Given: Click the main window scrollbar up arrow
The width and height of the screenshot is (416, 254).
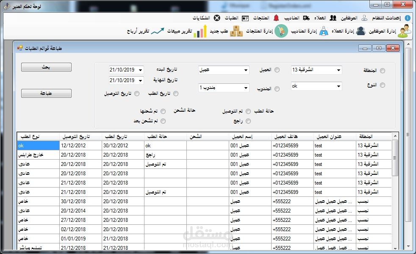Looking at the screenshot, I should [408, 44].
